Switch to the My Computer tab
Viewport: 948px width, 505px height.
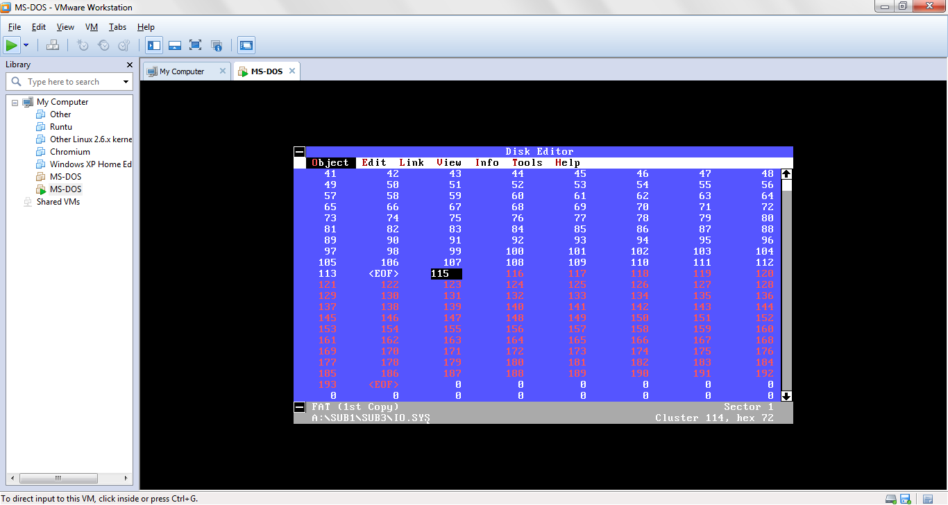click(182, 71)
